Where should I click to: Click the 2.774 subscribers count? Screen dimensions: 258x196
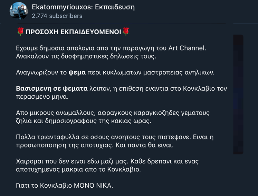pos(57,16)
